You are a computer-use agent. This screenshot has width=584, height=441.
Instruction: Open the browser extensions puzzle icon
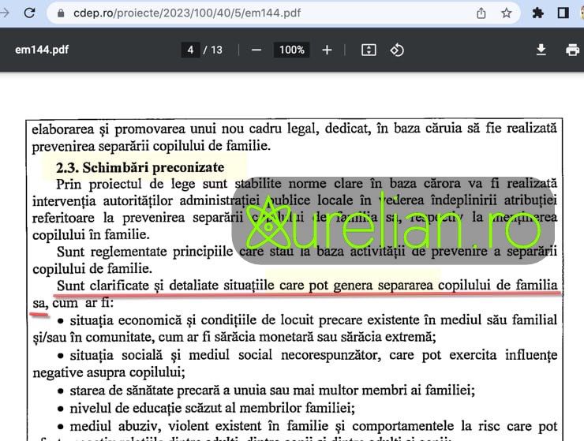click(x=538, y=13)
